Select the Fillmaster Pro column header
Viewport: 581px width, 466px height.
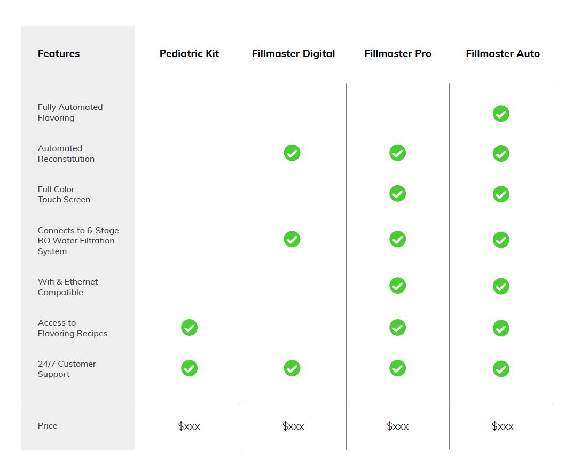coord(398,54)
